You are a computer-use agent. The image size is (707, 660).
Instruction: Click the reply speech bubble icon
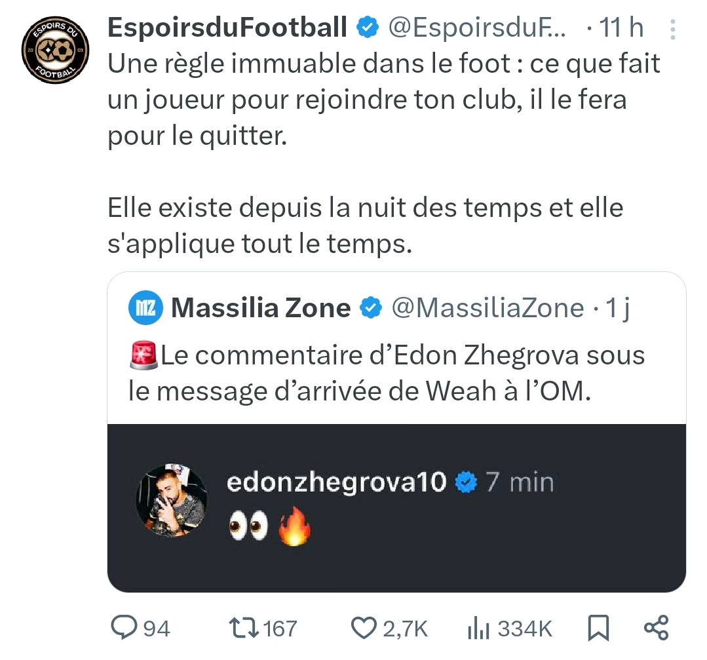click(x=124, y=628)
